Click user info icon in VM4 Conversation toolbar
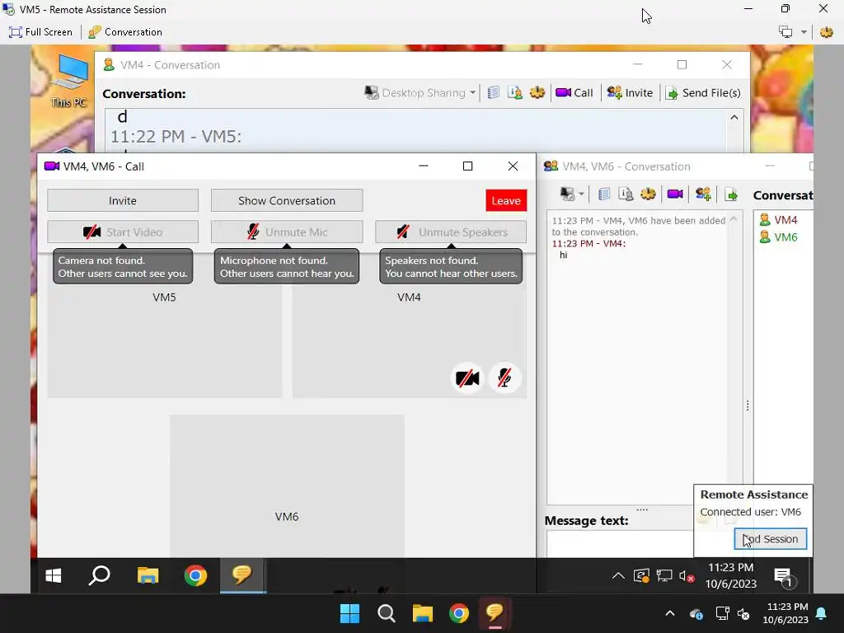Screen dimensions: 844x633 pyautogui.click(x=515, y=92)
